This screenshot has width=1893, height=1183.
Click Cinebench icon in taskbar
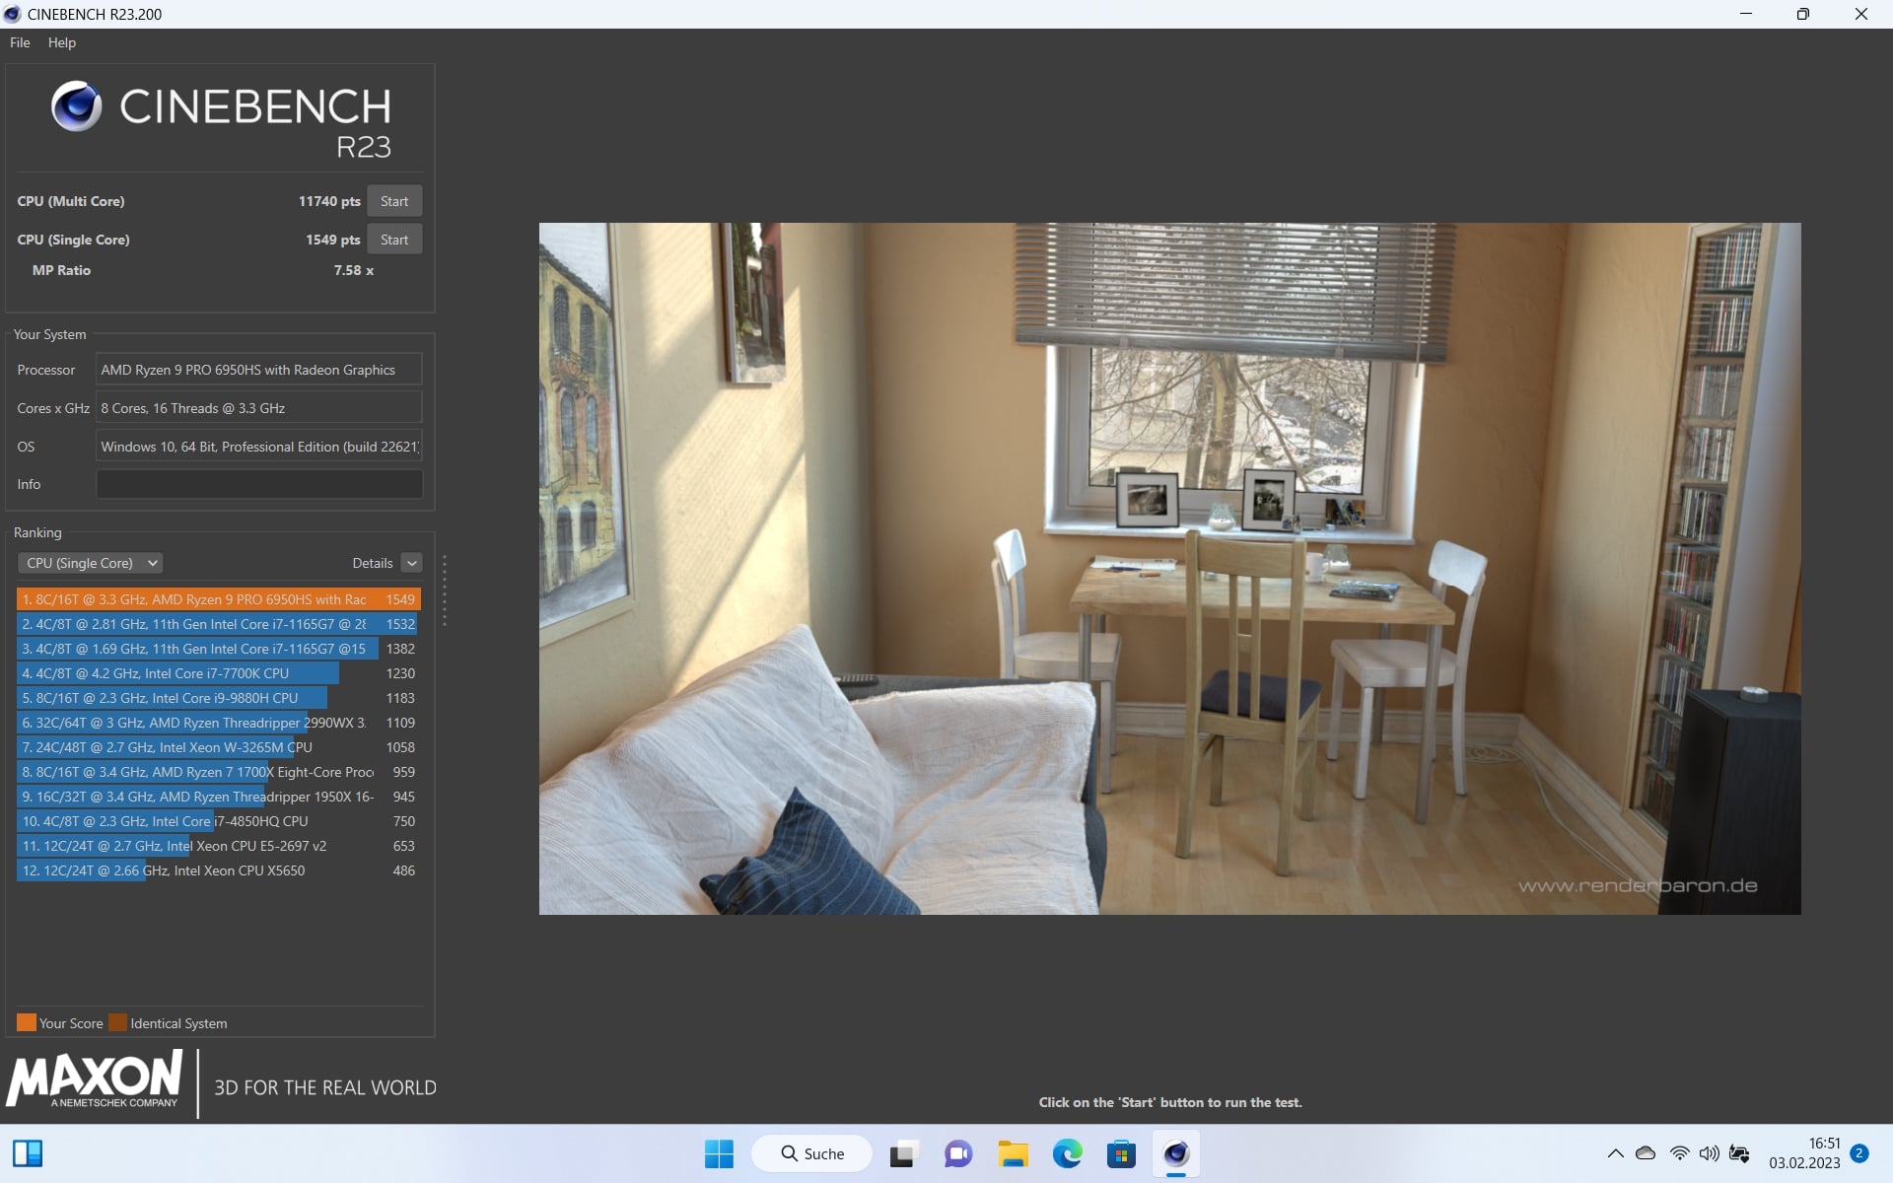point(1175,1153)
